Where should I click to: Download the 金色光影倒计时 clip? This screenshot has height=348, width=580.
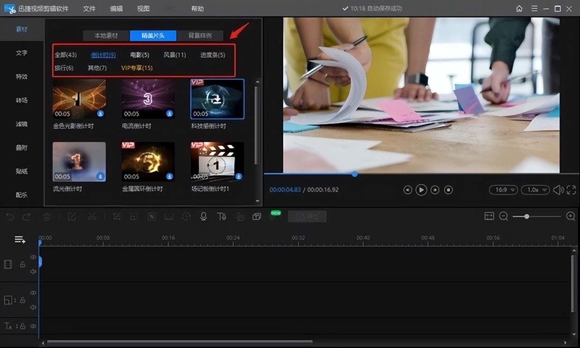pyautogui.click(x=100, y=113)
